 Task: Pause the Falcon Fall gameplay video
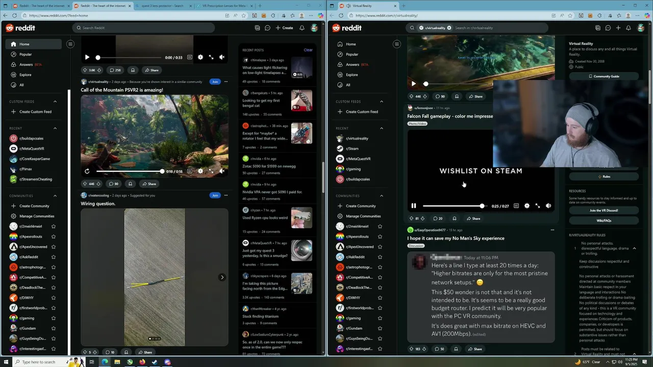click(x=414, y=206)
